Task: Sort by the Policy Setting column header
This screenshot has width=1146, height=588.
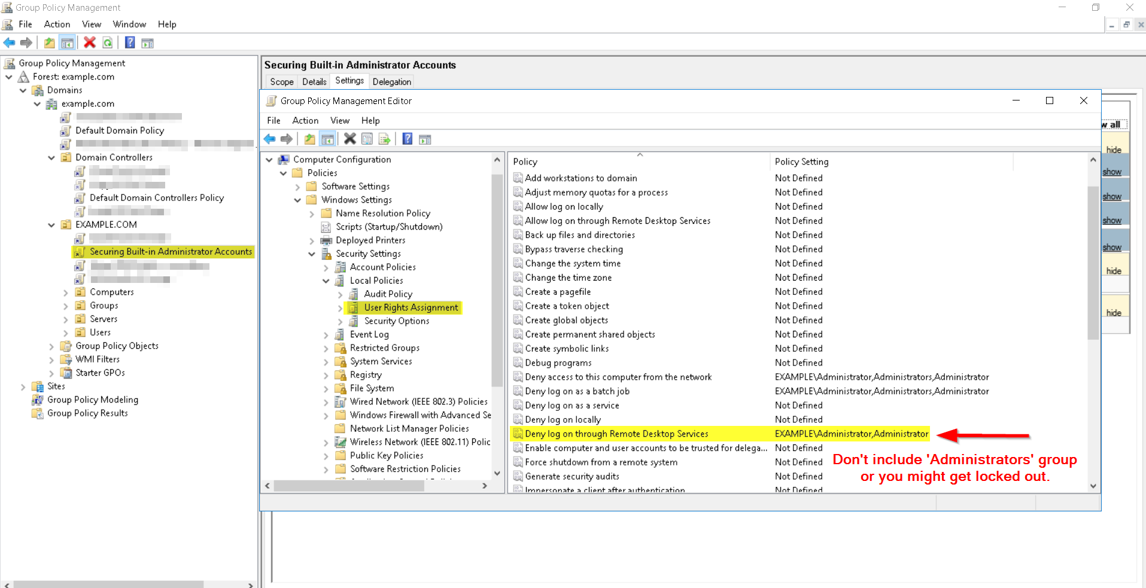Action: pos(801,162)
